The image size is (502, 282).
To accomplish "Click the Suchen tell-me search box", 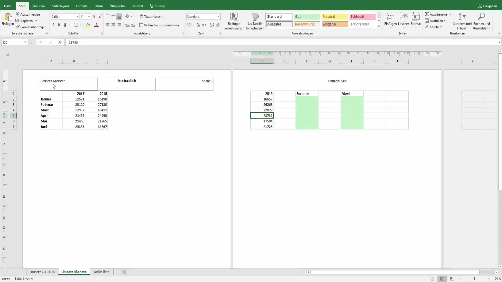I will pos(158,6).
